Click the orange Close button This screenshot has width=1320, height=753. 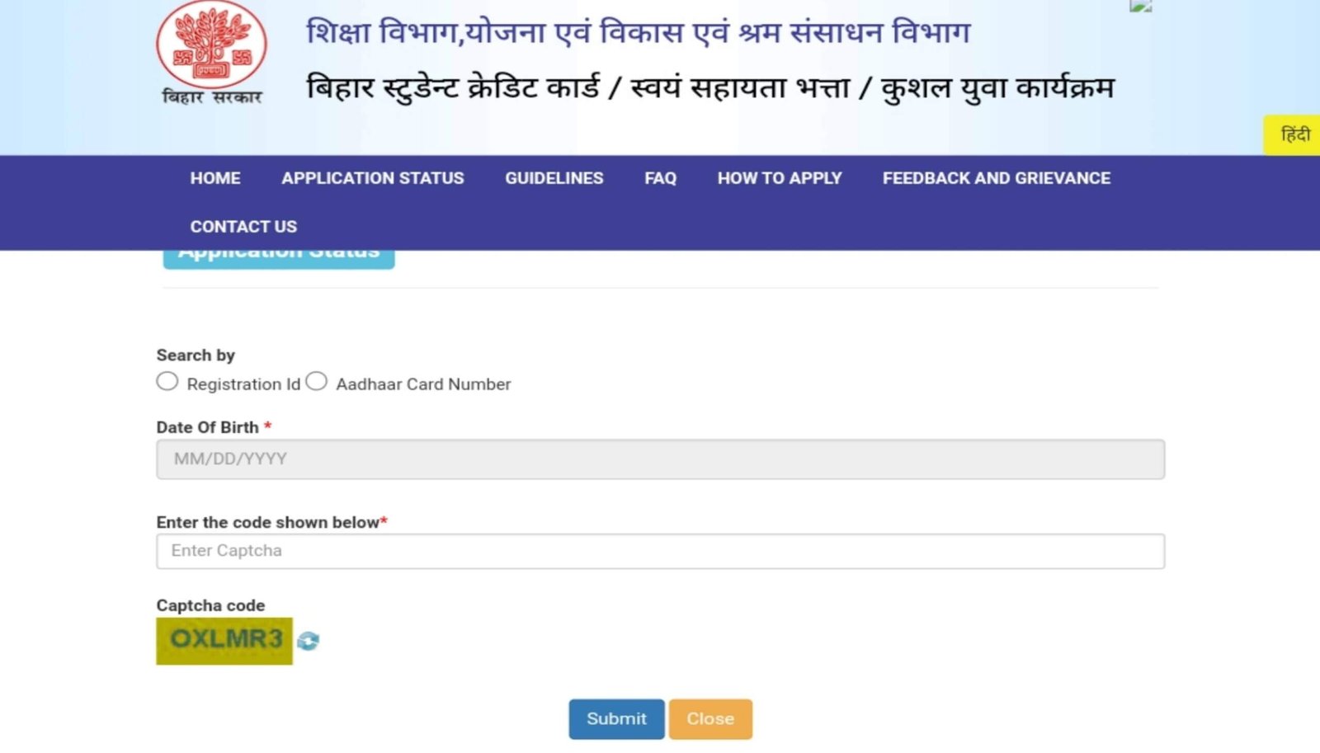[710, 718]
